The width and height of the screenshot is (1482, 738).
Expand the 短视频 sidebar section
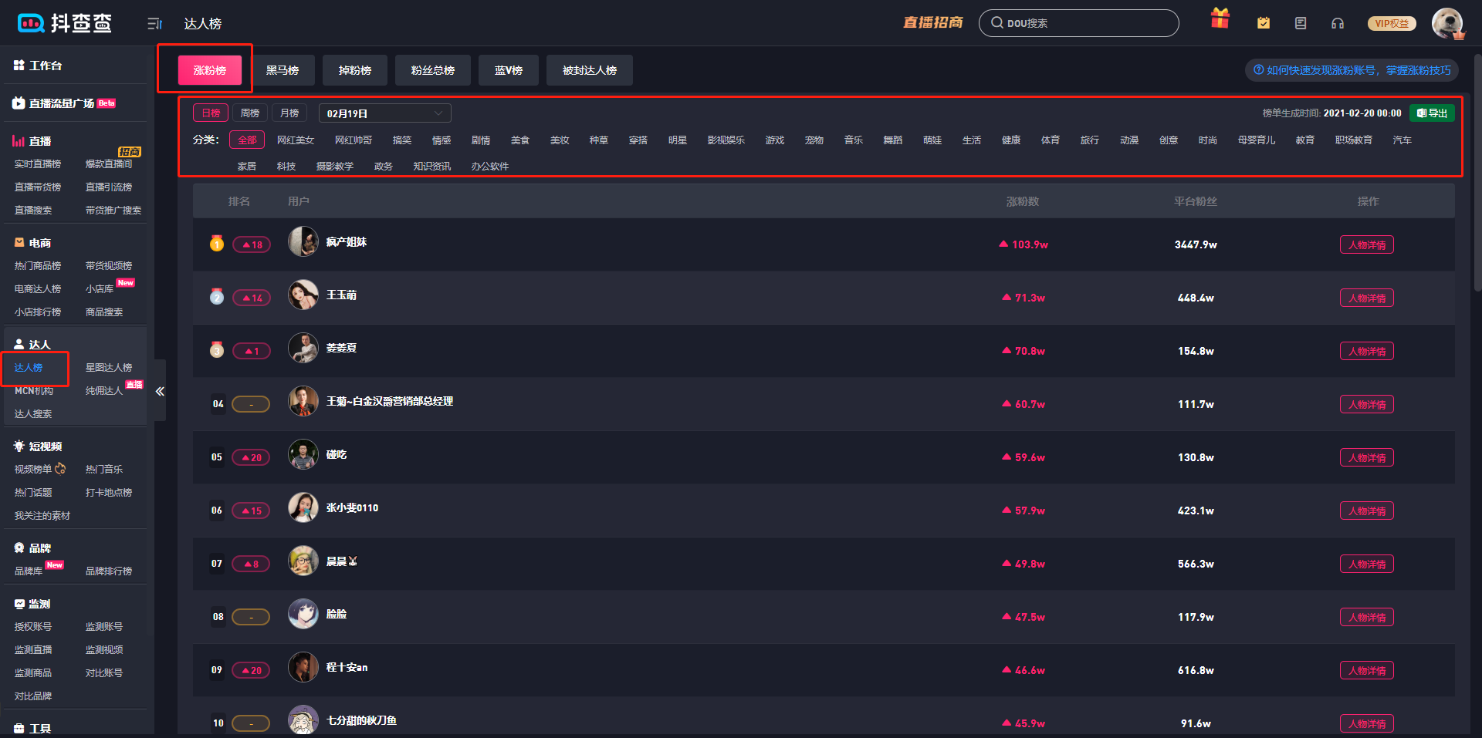pyautogui.click(x=45, y=447)
